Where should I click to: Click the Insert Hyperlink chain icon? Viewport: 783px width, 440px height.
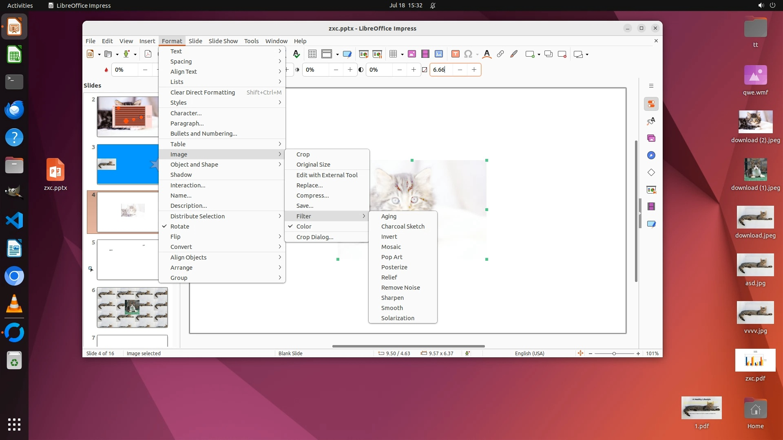[500, 54]
